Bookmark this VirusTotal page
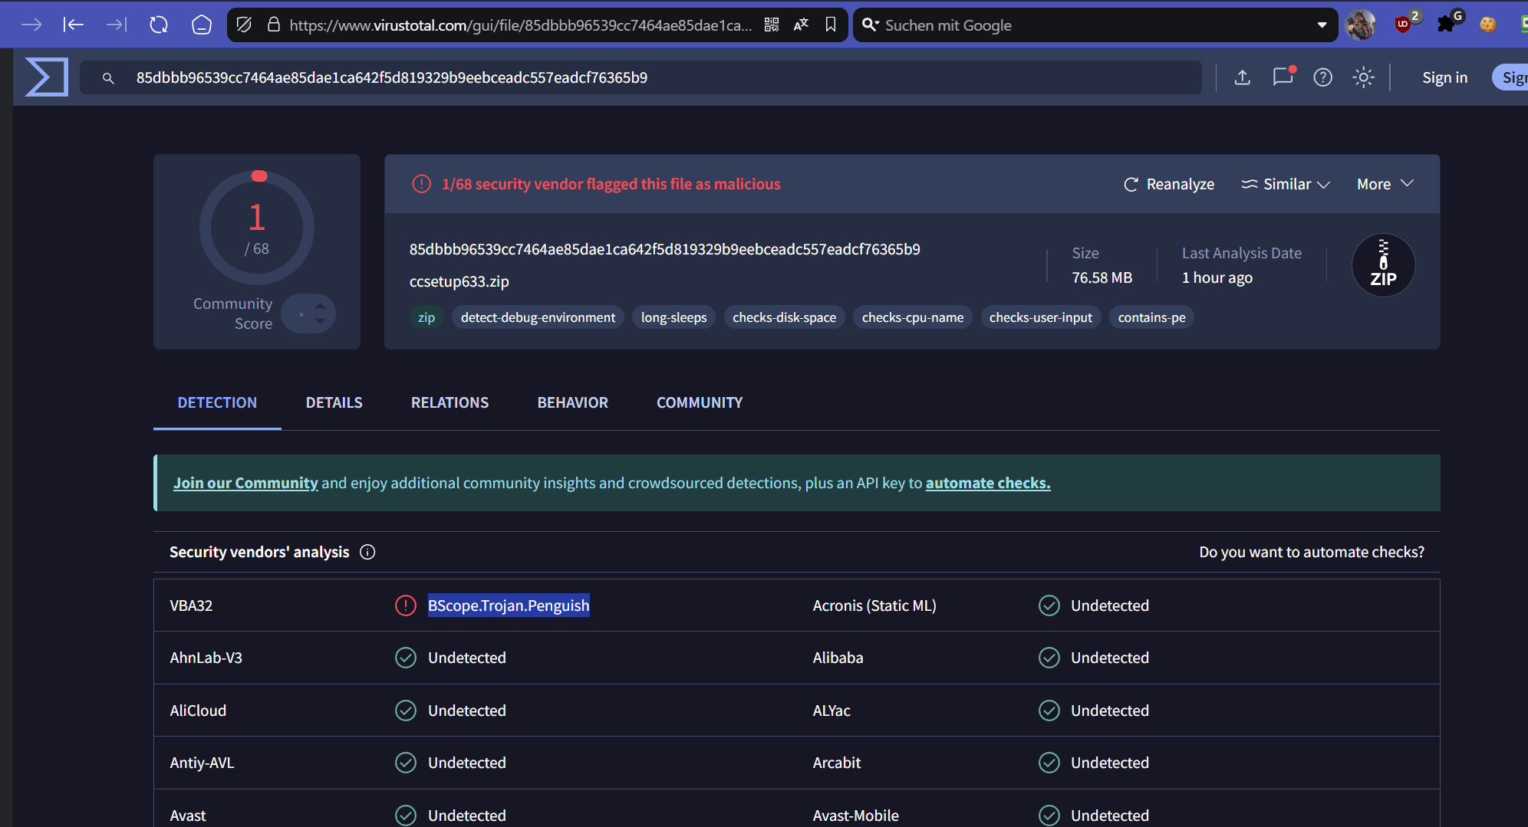The width and height of the screenshot is (1528, 827). pyautogui.click(x=830, y=25)
